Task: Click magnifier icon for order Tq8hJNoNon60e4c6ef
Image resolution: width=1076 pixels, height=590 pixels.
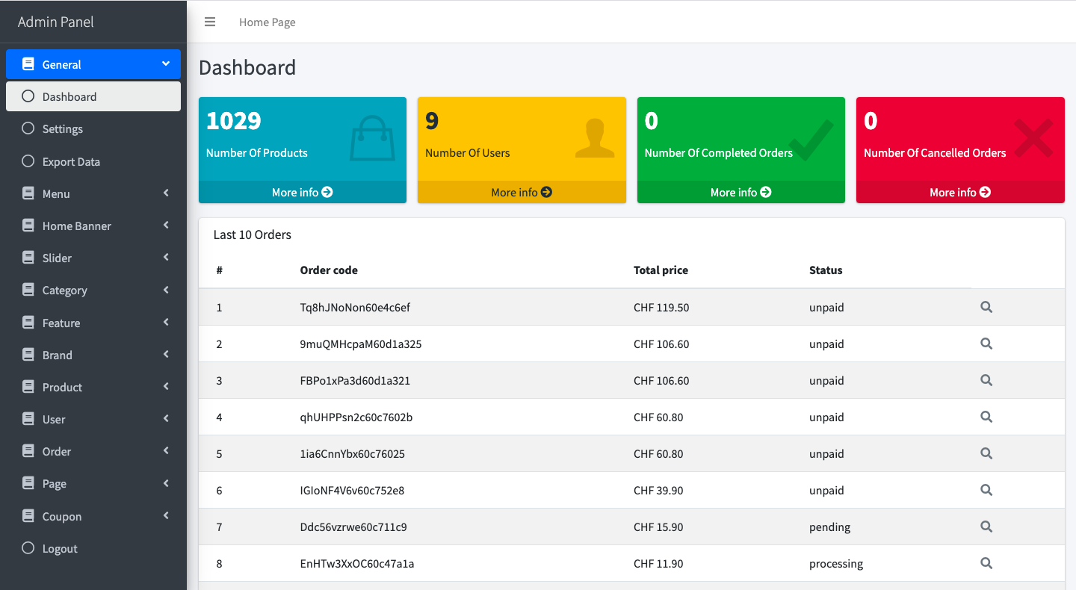Action: [986, 307]
